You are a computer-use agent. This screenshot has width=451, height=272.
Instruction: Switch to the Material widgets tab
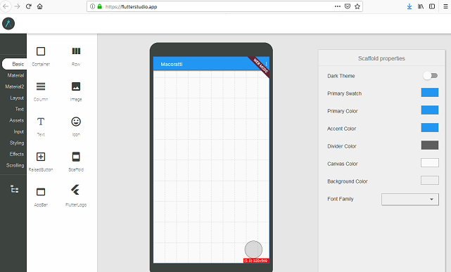(15, 75)
